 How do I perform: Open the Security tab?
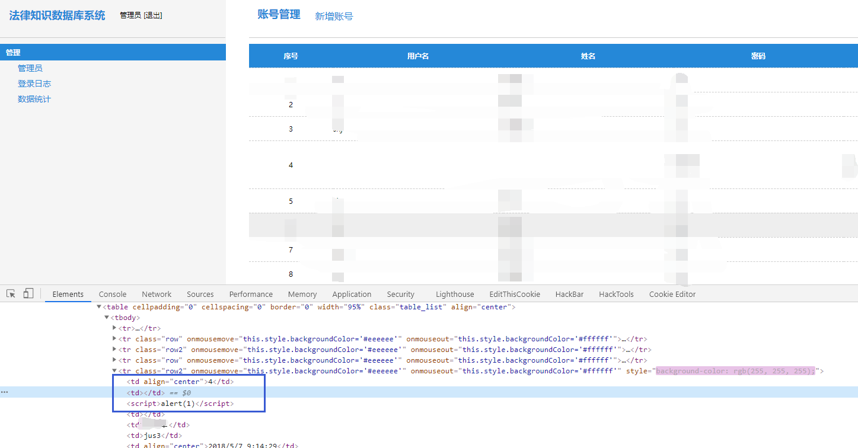point(401,294)
